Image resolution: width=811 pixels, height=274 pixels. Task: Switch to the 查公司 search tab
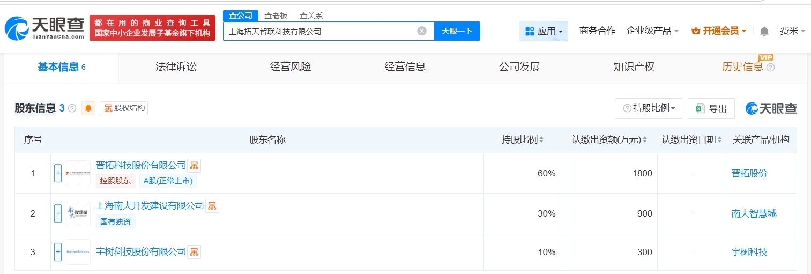tap(241, 16)
